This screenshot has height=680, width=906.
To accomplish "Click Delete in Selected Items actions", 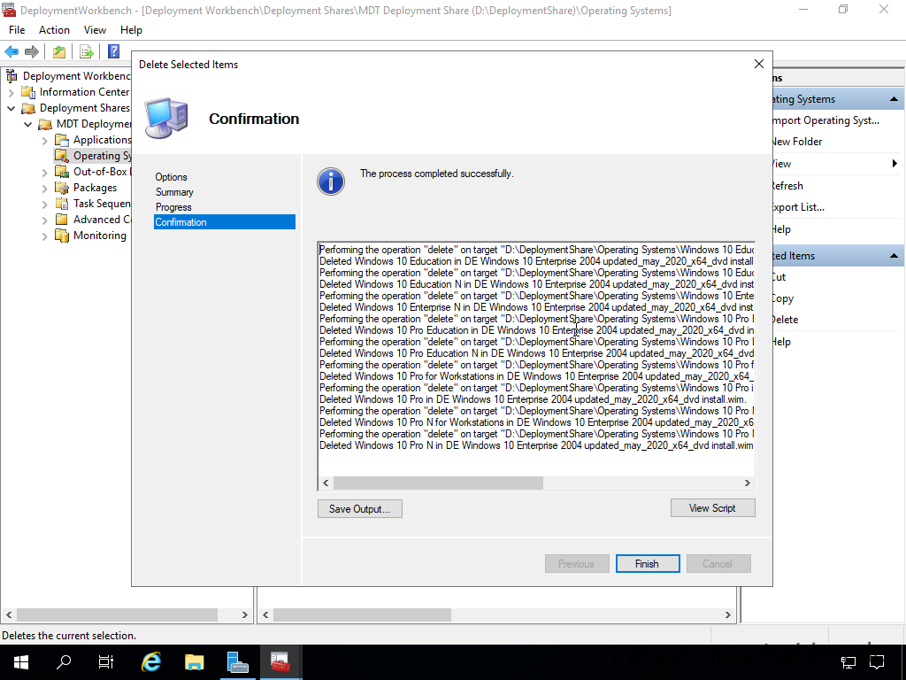I will (x=785, y=320).
